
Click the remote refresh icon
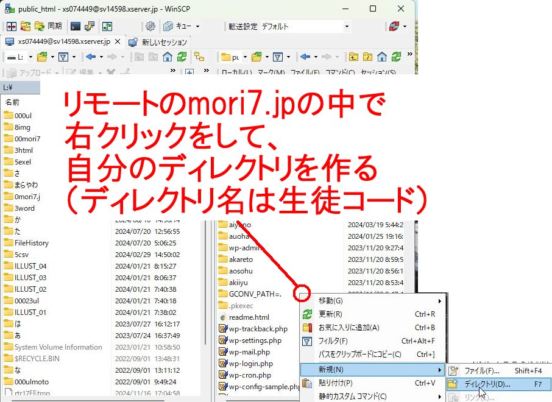[x=396, y=57]
